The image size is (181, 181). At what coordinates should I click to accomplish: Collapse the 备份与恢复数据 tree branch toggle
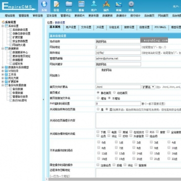pos(2,85)
